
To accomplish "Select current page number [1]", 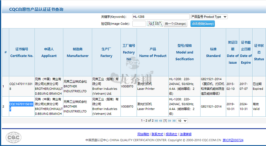I will (165, 121).
